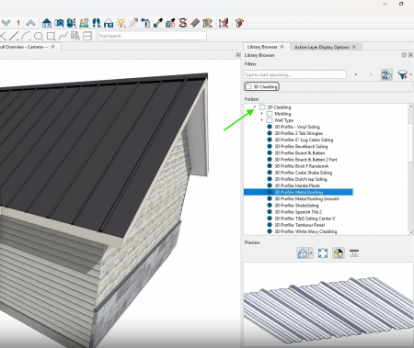Click the camera icon in the toolbar
414x348 pixels.
(59, 23)
